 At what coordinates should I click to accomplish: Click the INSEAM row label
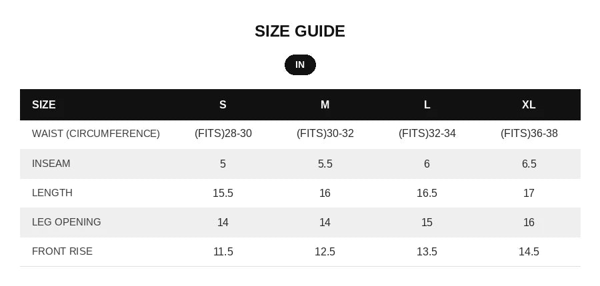click(51, 164)
